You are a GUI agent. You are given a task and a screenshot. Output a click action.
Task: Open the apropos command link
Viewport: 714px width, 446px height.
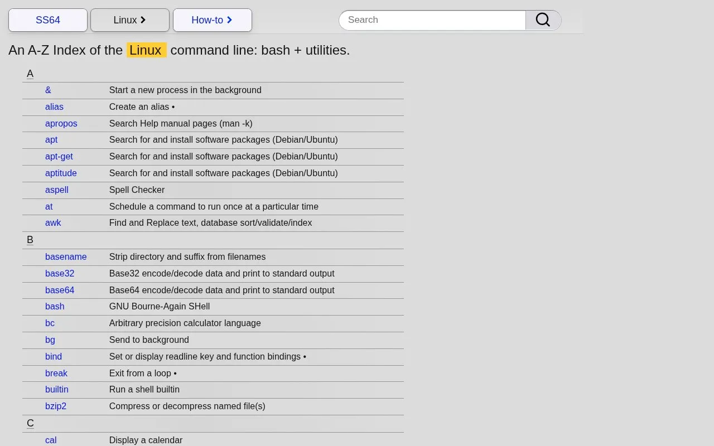coord(61,124)
